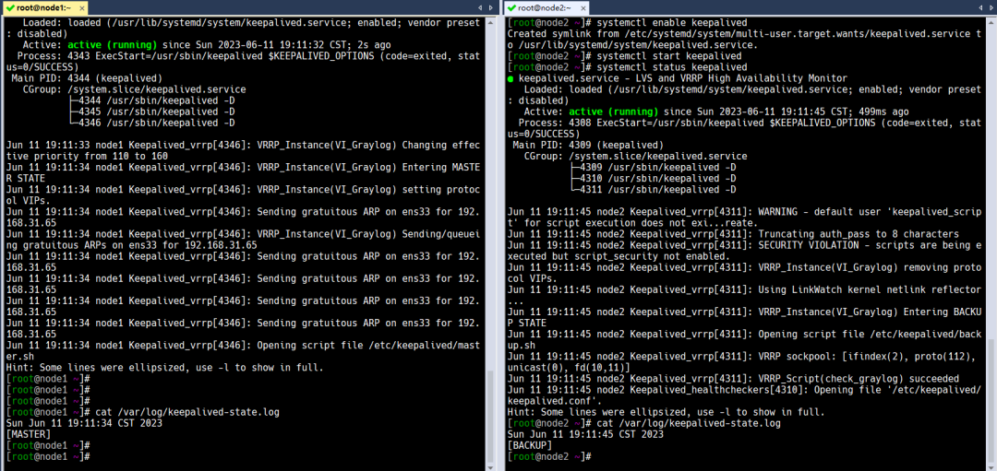Click the scrollbar thumb in node1 terminal
Image resolution: width=997 pixels, height=471 pixels.
(x=490, y=416)
